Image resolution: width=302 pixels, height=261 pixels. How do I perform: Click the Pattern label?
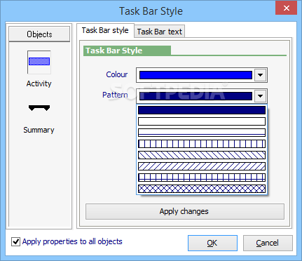[x=115, y=95]
